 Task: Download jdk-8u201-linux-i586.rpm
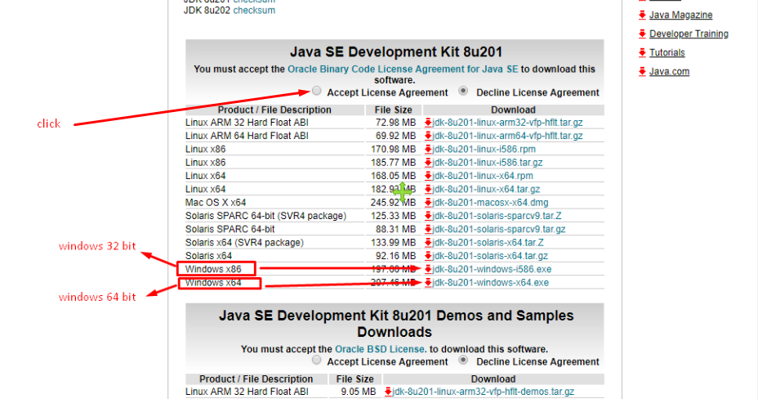[484, 149]
